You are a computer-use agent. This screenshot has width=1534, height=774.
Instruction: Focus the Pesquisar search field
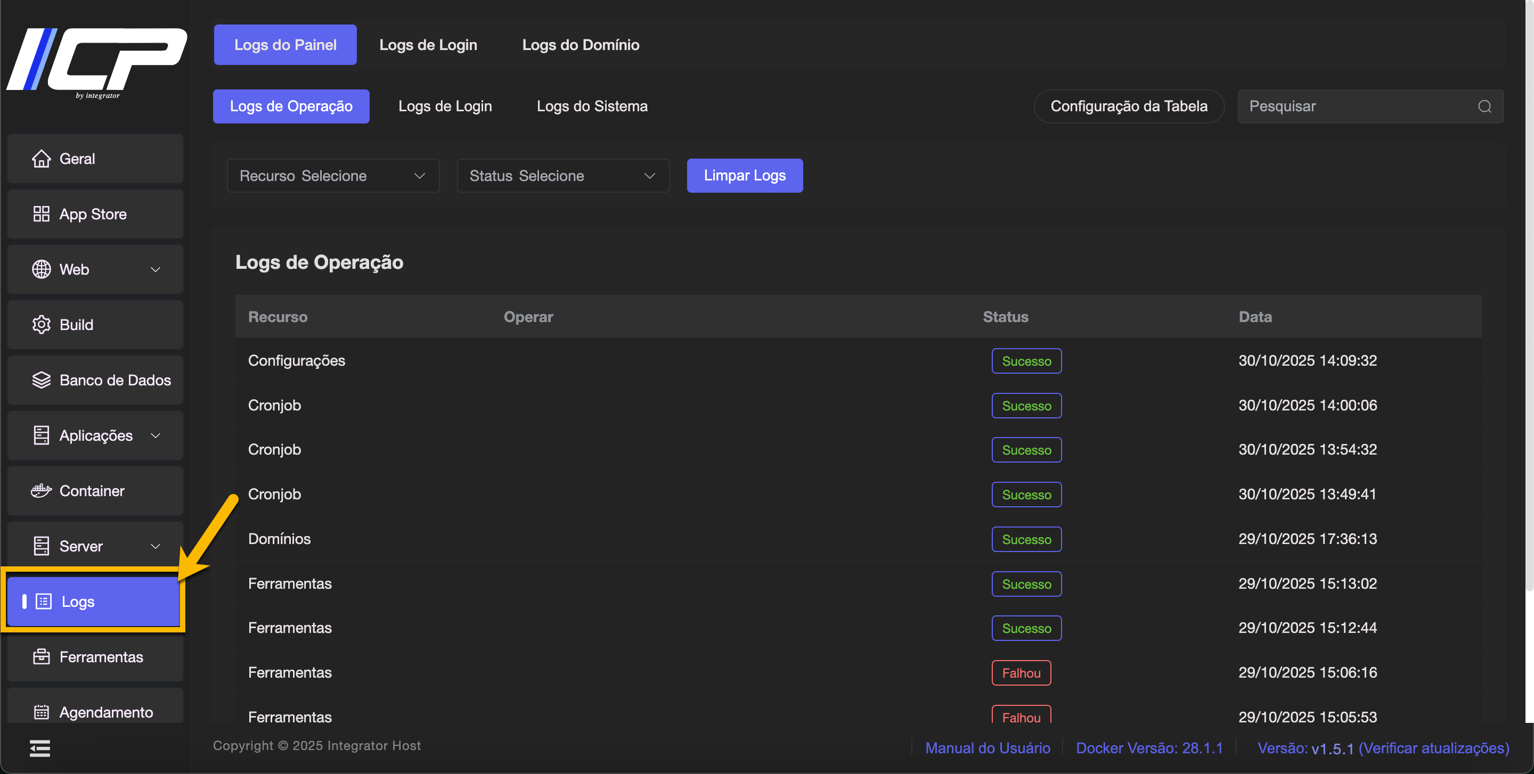(x=1358, y=106)
